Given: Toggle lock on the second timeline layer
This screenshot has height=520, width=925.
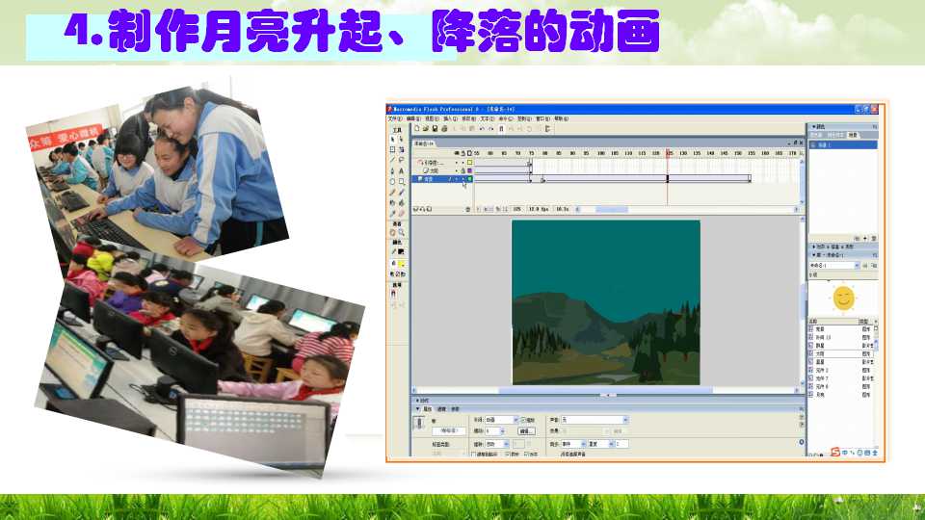Looking at the screenshot, I should tap(463, 170).
